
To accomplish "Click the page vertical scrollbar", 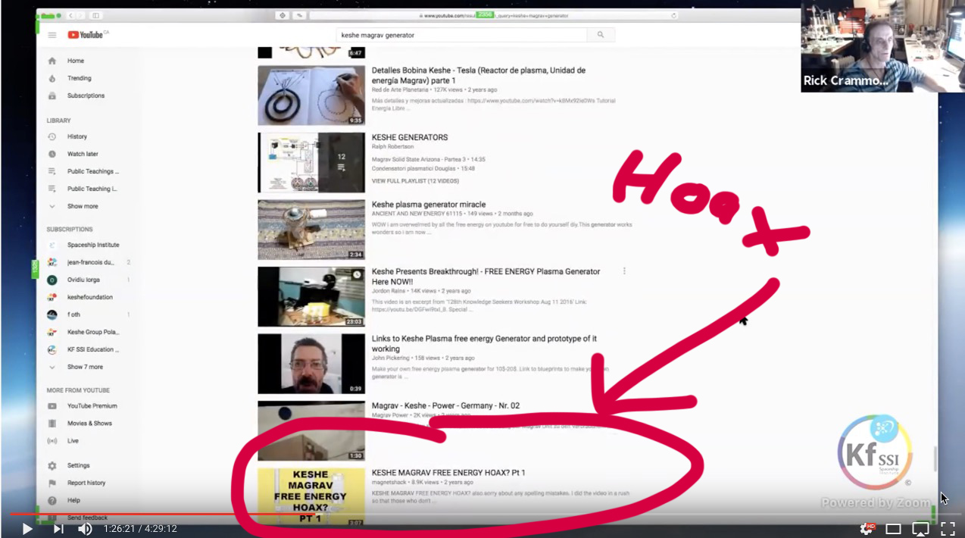I will 935,459.
